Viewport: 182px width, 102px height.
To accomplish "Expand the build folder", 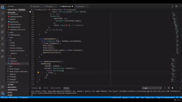I will [17, 37].
